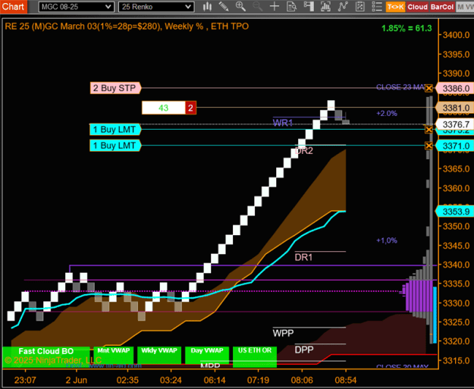This screenshot has width=474, height=389.
Task: Toggle the BarCol button
Action: [442, 7]
